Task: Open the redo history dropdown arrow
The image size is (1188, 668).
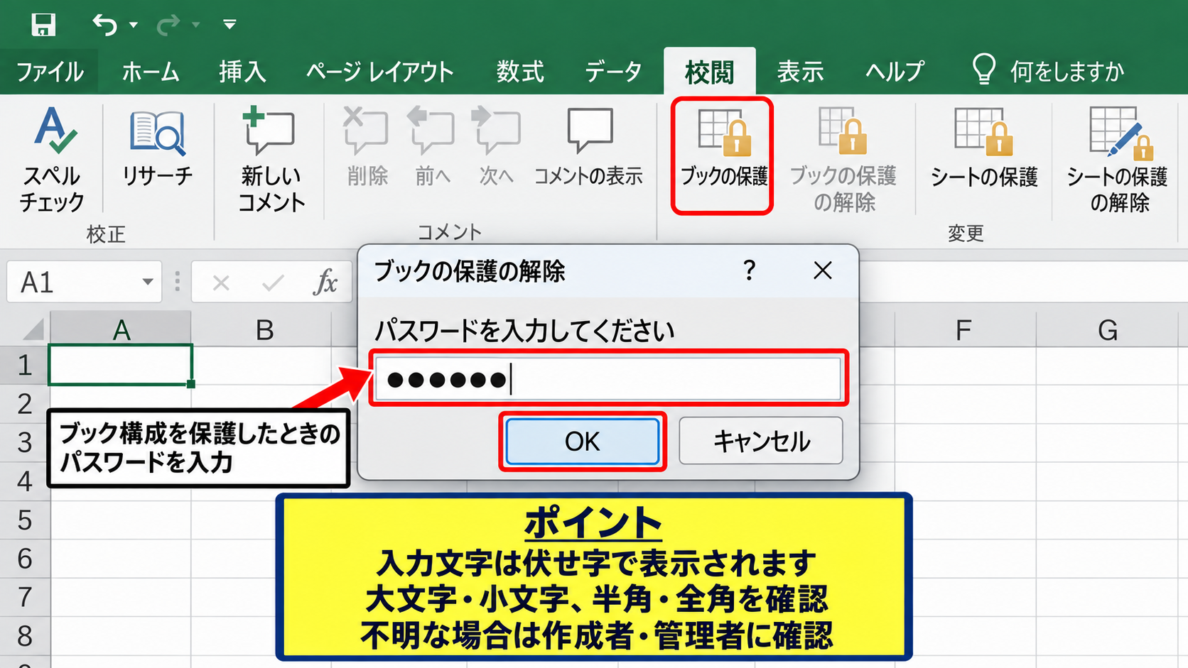Action: (x=196, y=25)
